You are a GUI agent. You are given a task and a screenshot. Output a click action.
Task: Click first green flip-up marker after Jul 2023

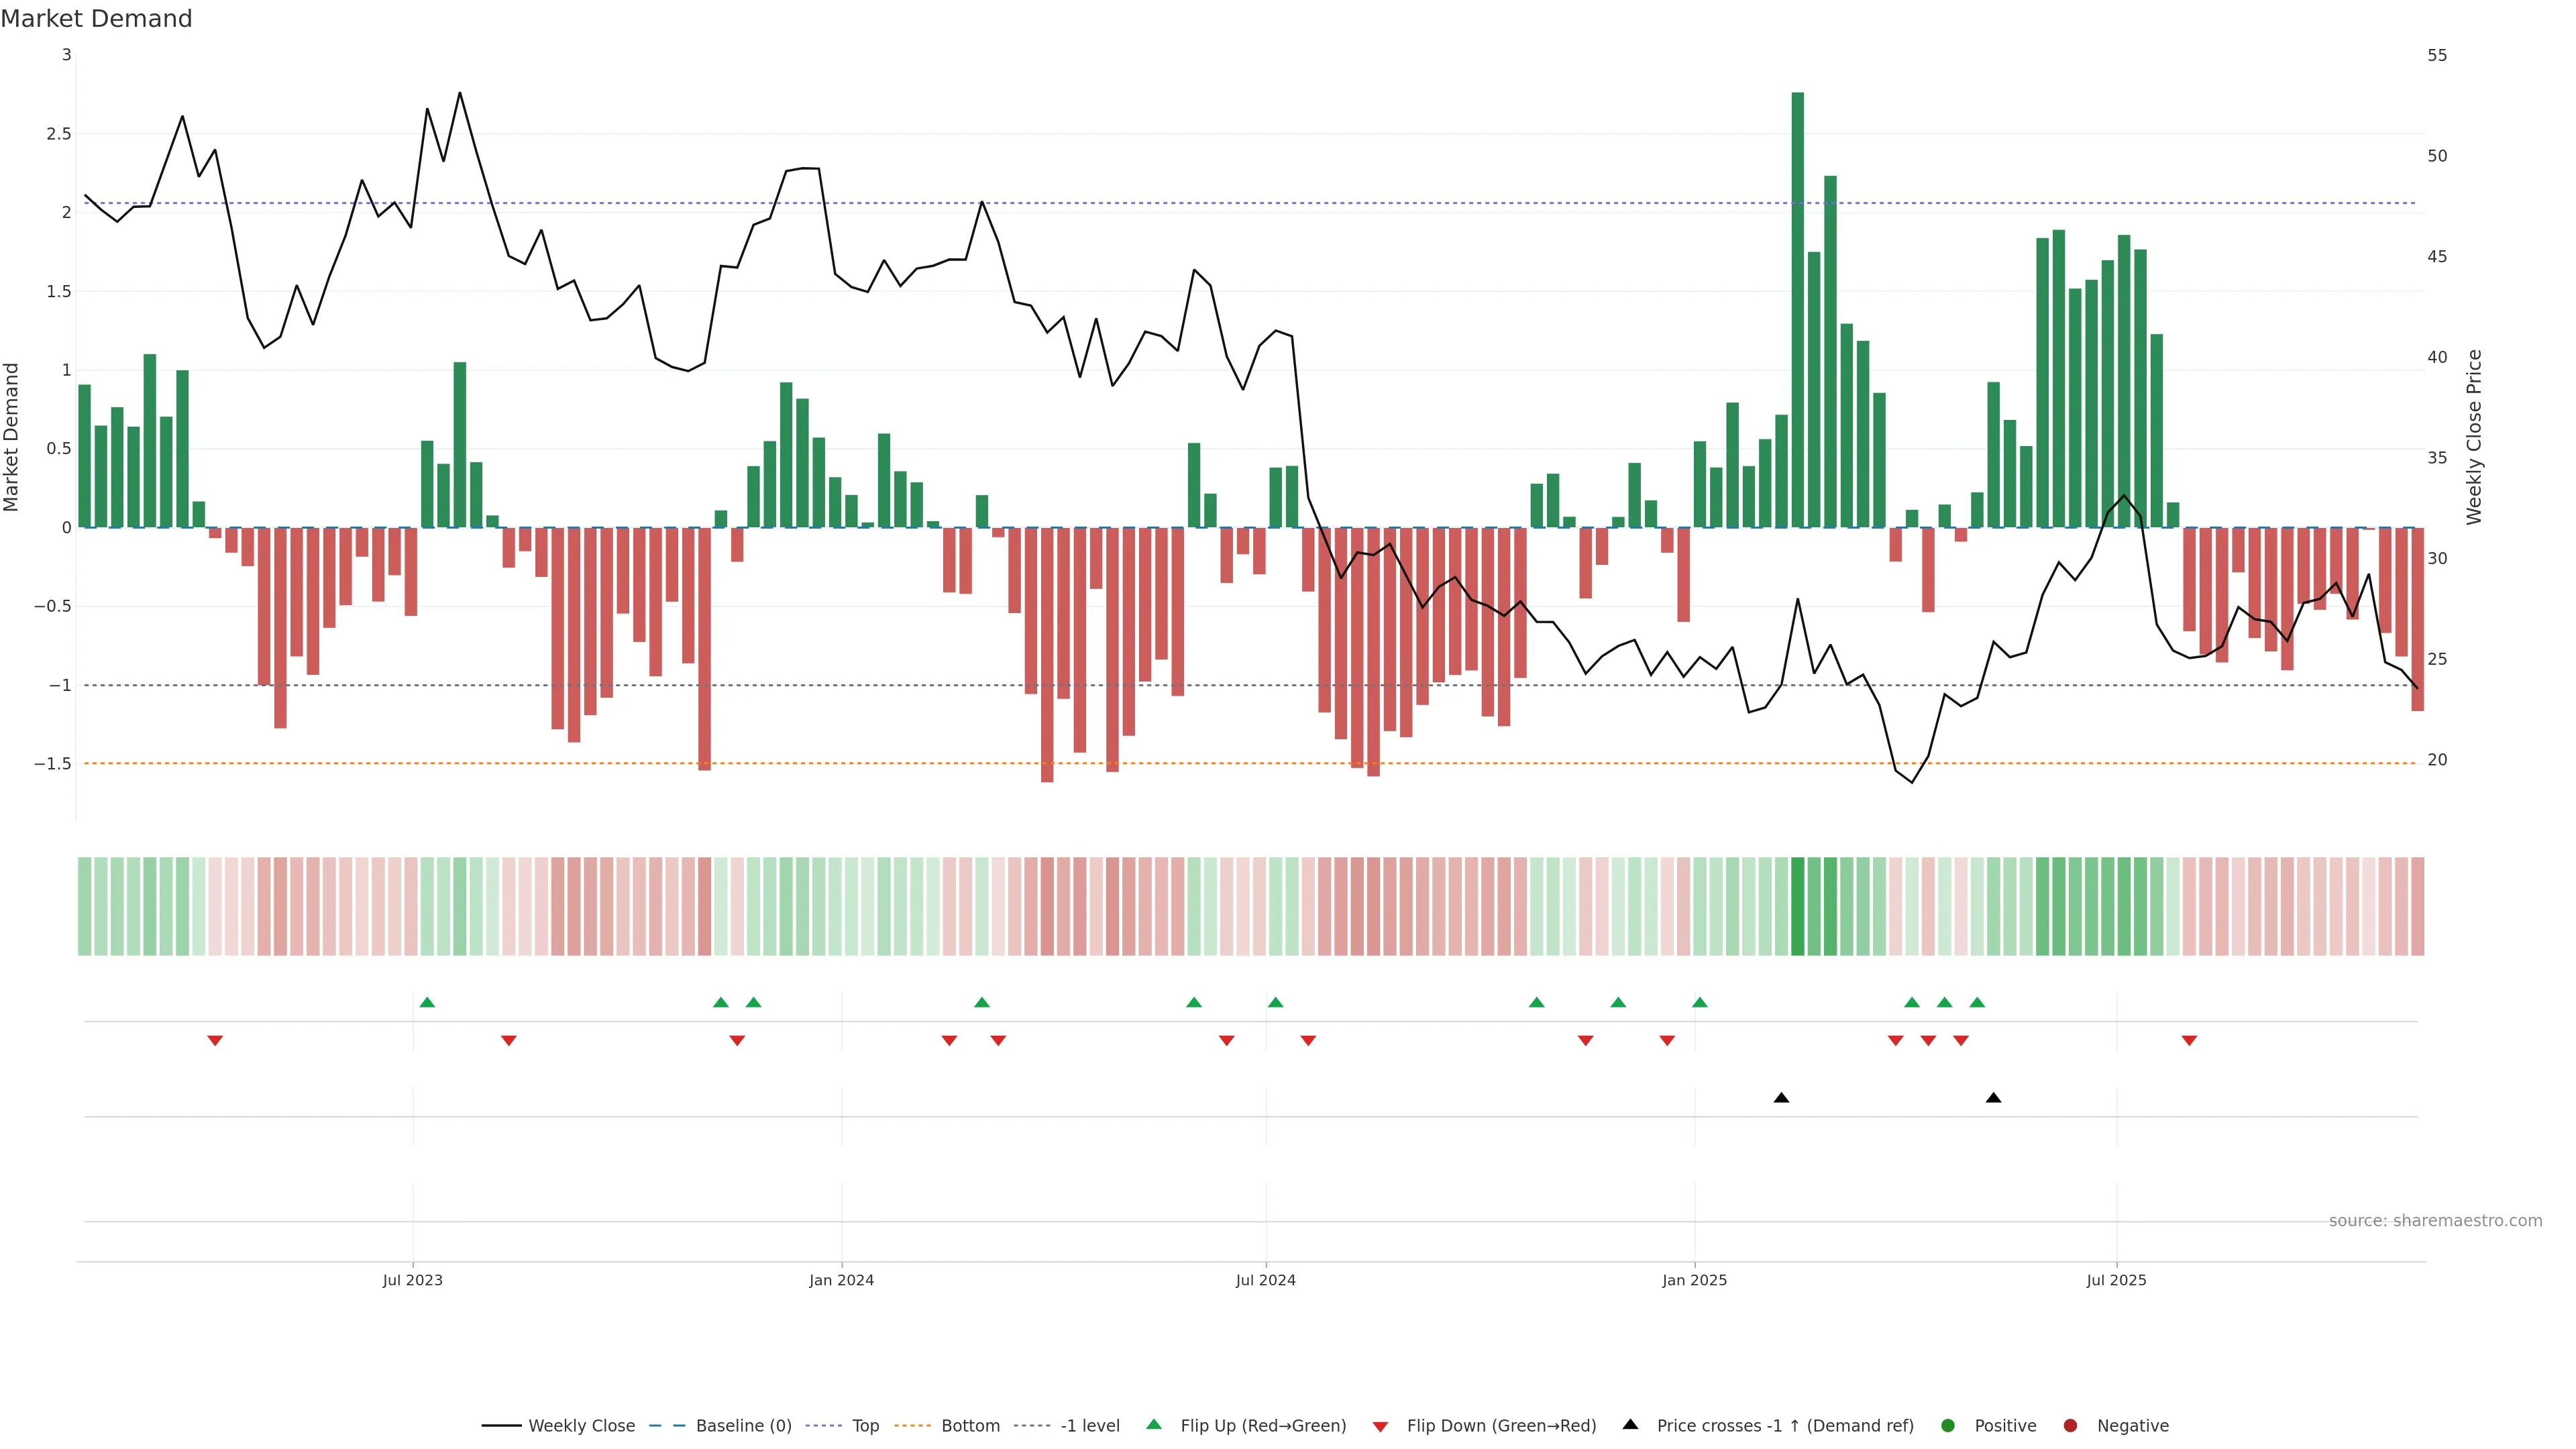(427, 1002)
